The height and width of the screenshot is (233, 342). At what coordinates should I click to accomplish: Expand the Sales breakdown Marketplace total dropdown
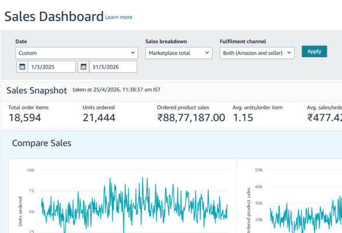179,53
